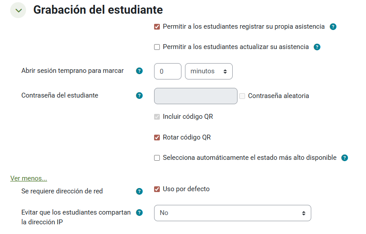Show help for Contraseña del estudiante
The height and width of the screenshot is (234, 366).
(140, 96)
